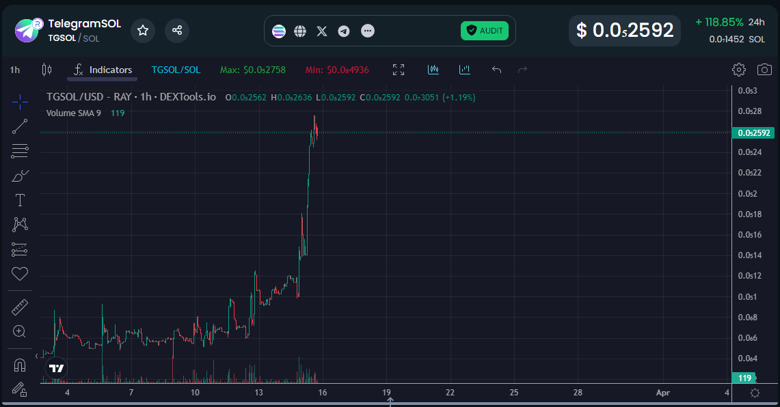Toggle the candle volume overlay chart icon

(x=433, y=70)
